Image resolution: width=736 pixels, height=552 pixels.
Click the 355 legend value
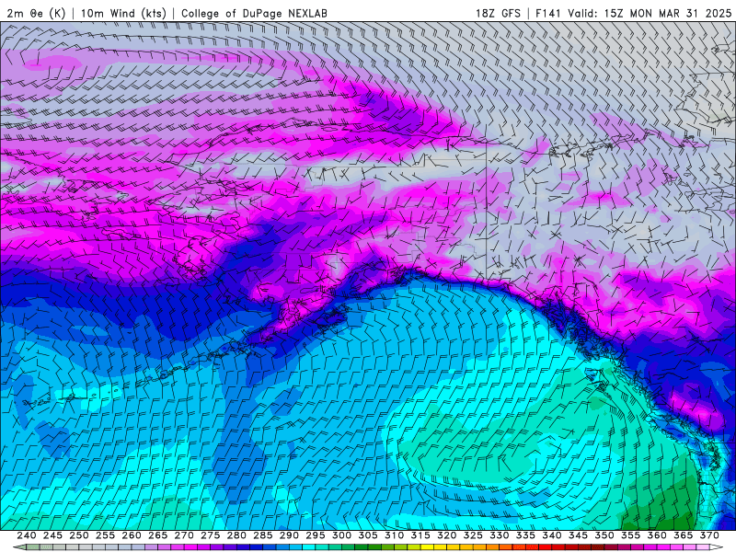pyautogui.click(x=631, y=535)
